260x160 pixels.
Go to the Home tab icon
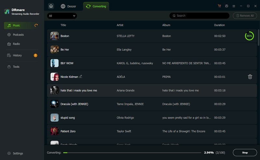(51, 6)
